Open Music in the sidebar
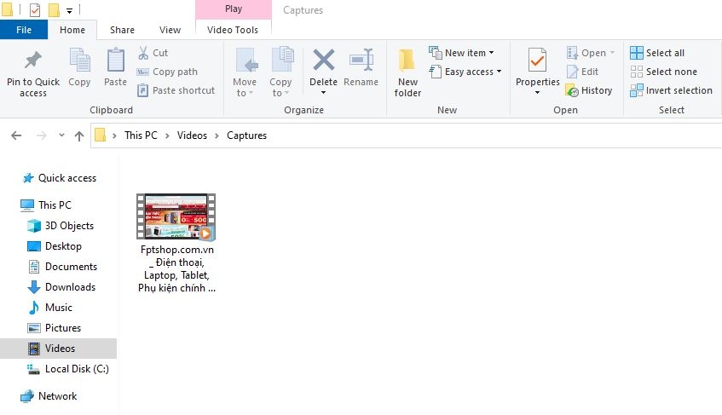This screenshot has width=722, height=415. [x=59, y=308]
